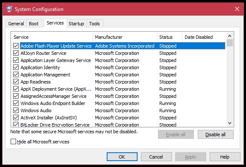Switch to the General tab
Screen dimensions: 246x167
[x=16, y=24]
